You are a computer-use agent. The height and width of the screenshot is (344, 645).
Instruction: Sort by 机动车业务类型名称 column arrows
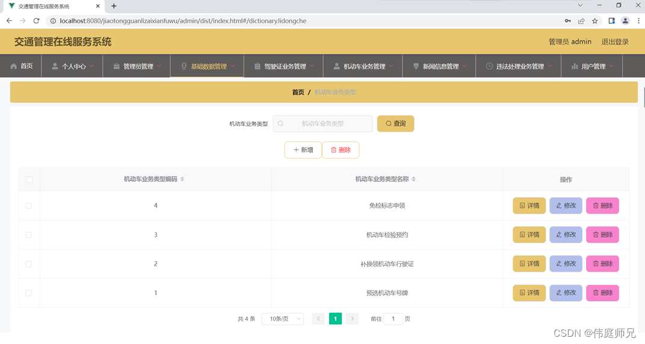point(414,179)
